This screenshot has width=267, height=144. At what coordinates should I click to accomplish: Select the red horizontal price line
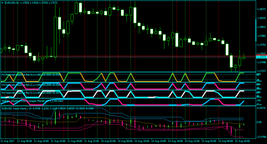[x=128, y=56]
